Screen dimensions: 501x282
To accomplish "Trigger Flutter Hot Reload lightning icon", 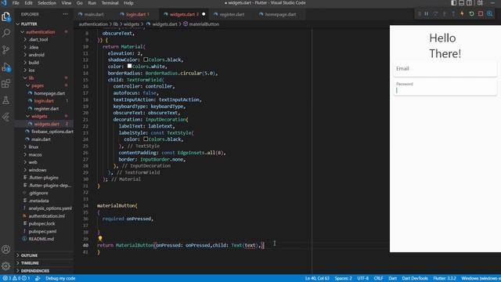I will (x=462, y=14).
